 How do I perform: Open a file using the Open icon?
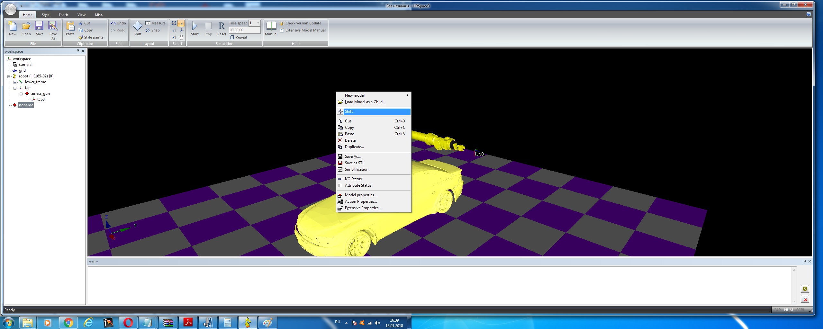pyautogui.click(x=26, y=28)
